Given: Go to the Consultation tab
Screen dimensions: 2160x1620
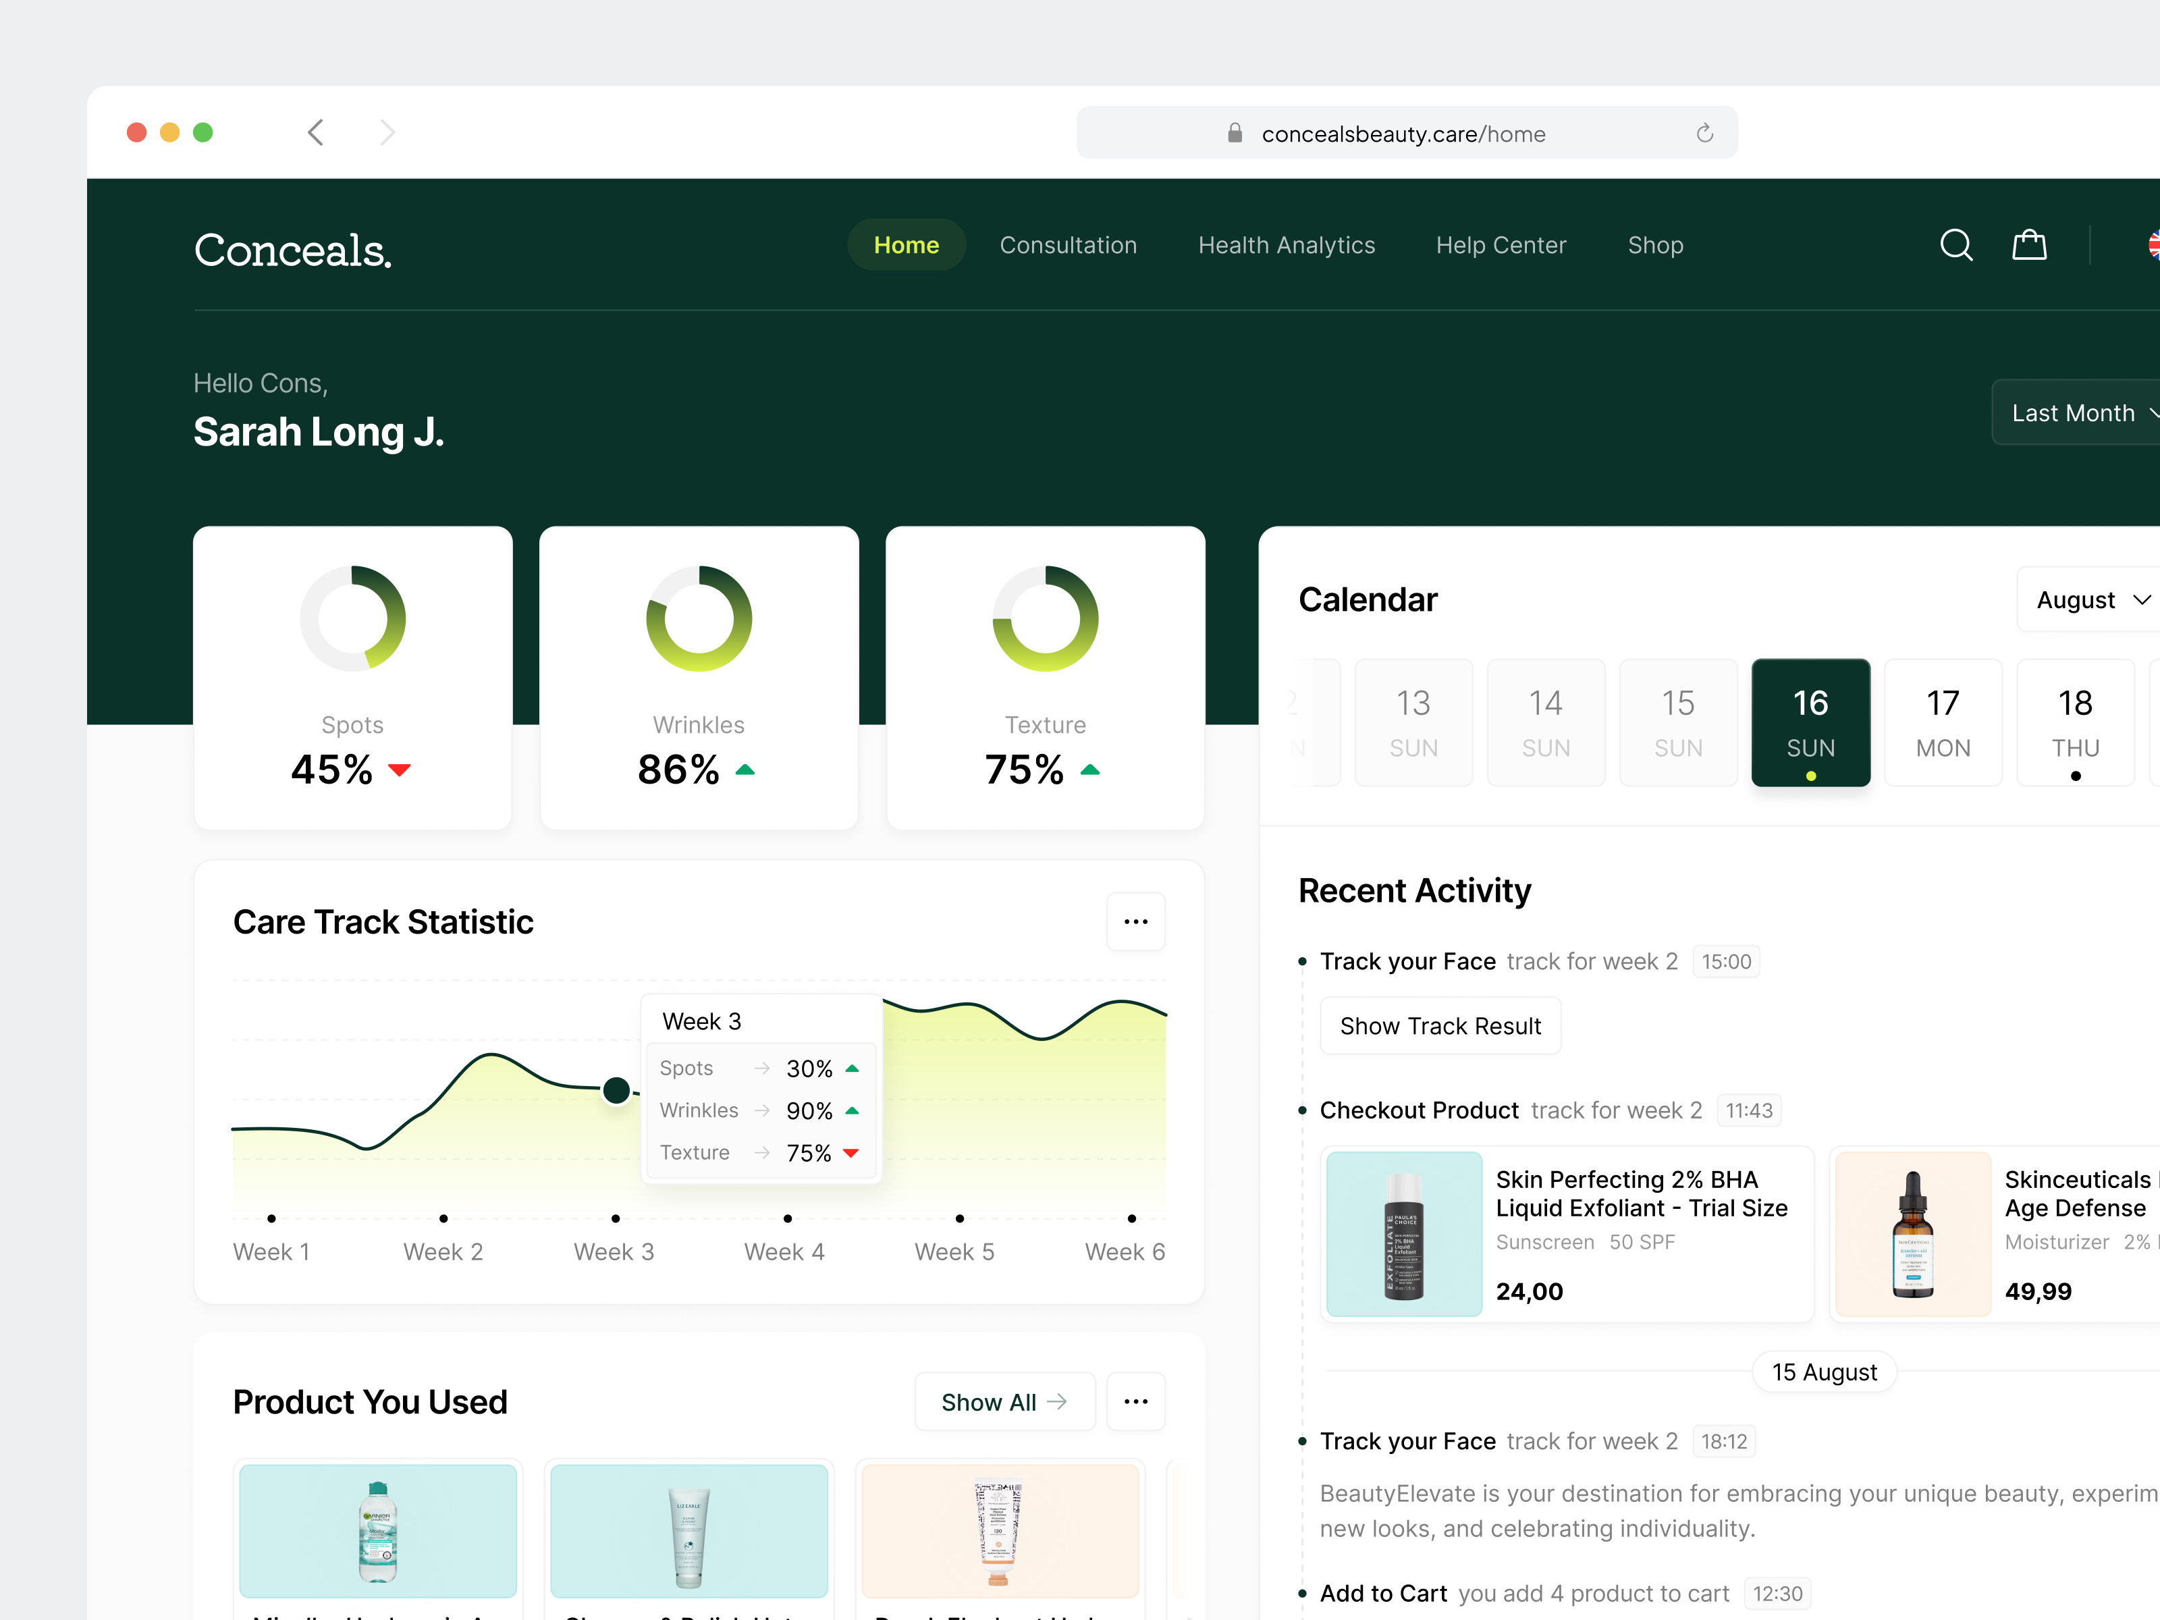Looking at the screenshot, I should click(x=1069, y=245).
